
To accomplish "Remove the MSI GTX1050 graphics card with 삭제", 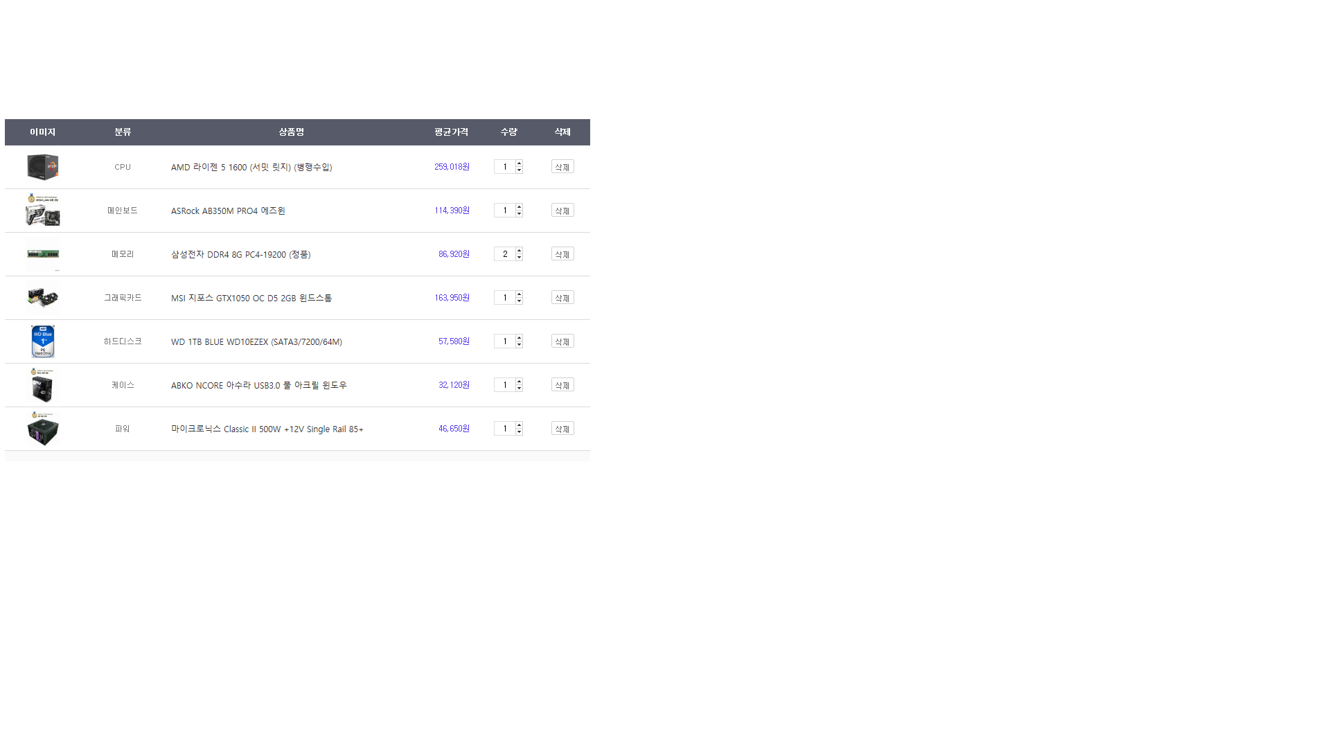I will (562, 298).
